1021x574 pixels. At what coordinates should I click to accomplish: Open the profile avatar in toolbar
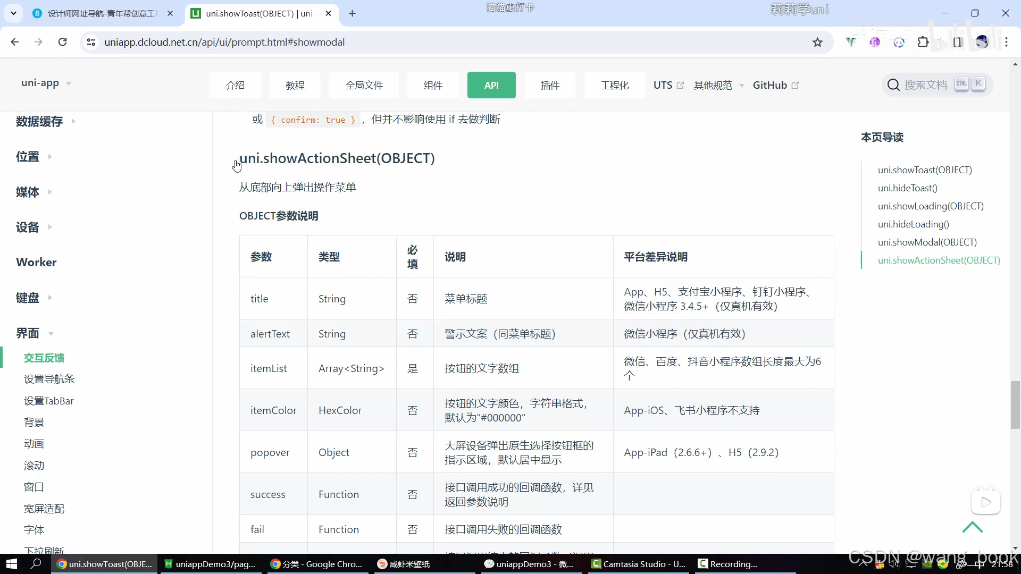[x=982, y=42]
